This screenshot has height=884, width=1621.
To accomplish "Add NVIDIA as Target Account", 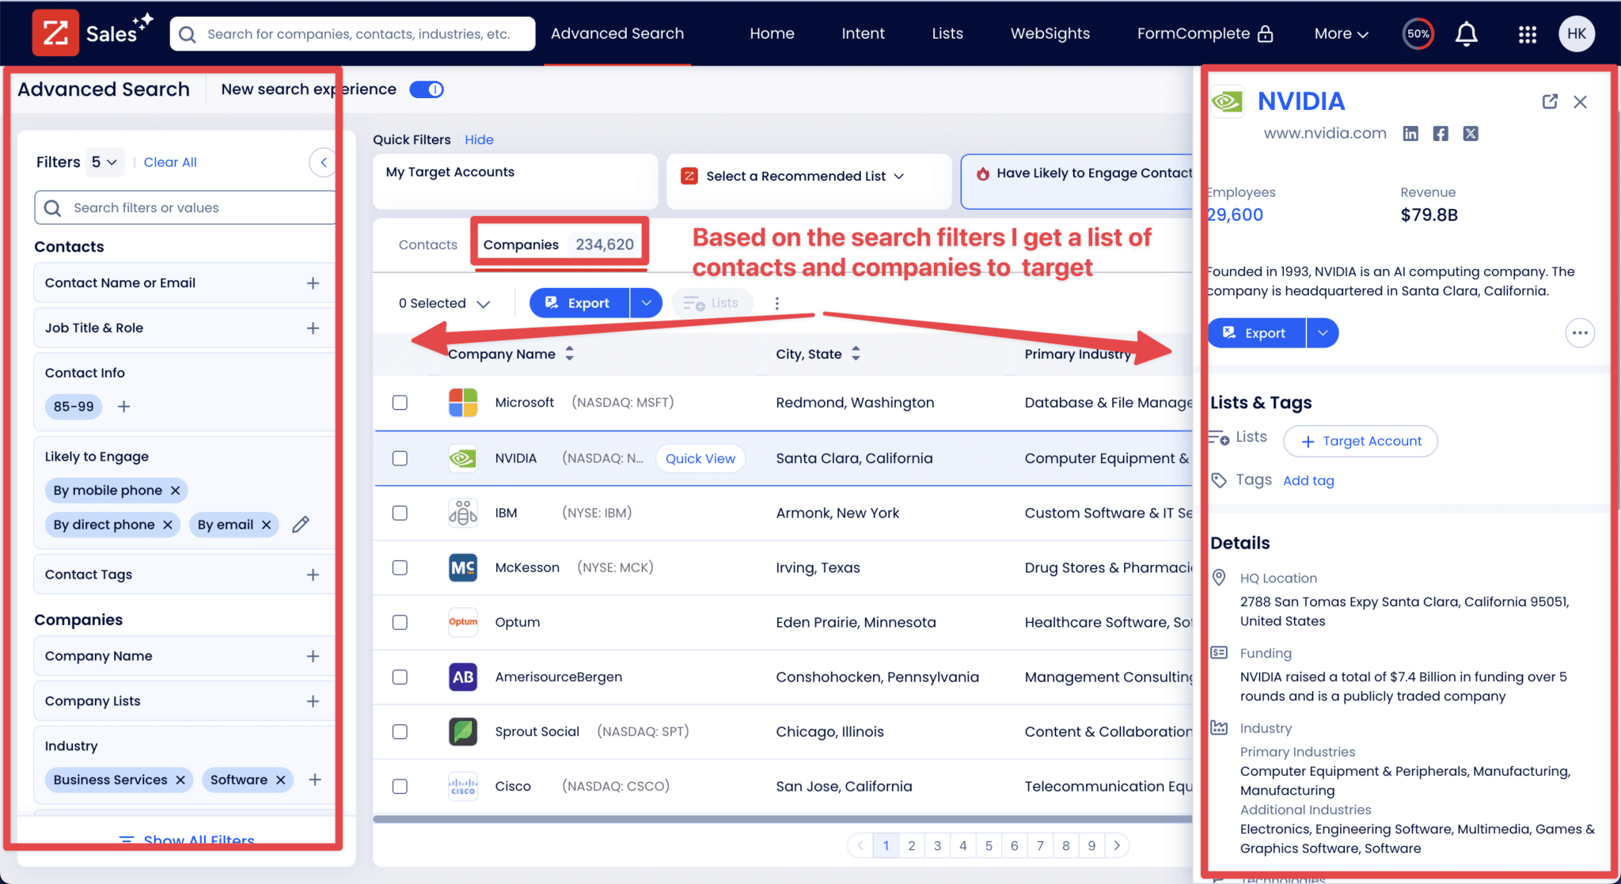I will tap(1360, 441).
